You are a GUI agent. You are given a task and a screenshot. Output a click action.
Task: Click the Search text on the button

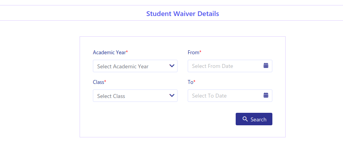(x=258, y=119)
